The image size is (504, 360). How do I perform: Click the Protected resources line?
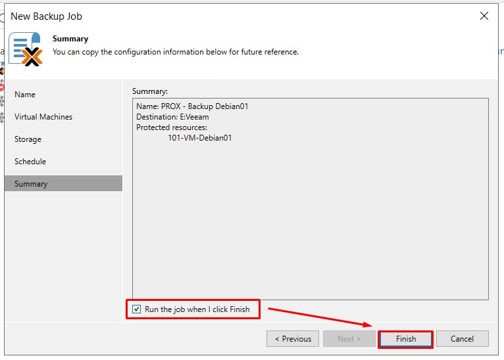click(172, 127)
